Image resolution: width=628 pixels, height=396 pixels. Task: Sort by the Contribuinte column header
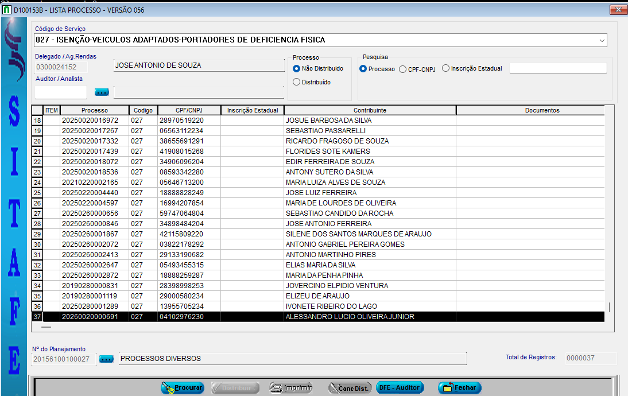click(x=370, y=110)
